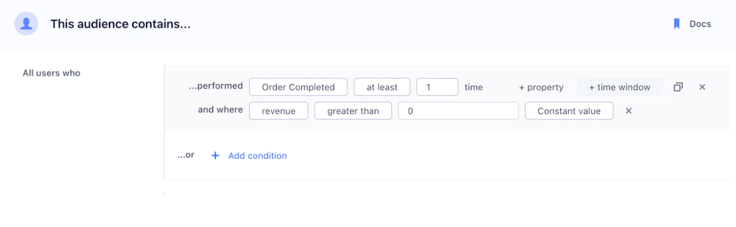Screen dimensions: 736x227
Task: Click the audience user avatar icon
Action: [26, 24]
